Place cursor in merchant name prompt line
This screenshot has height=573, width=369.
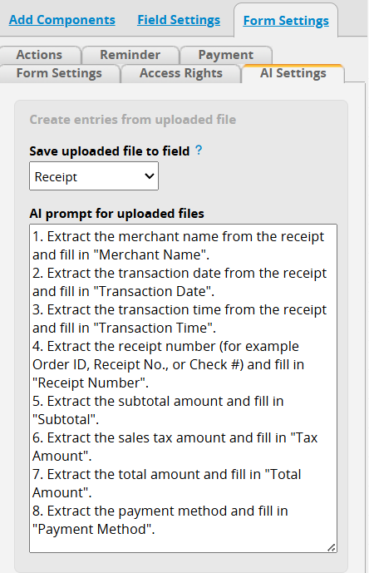[x=179, y=236]
